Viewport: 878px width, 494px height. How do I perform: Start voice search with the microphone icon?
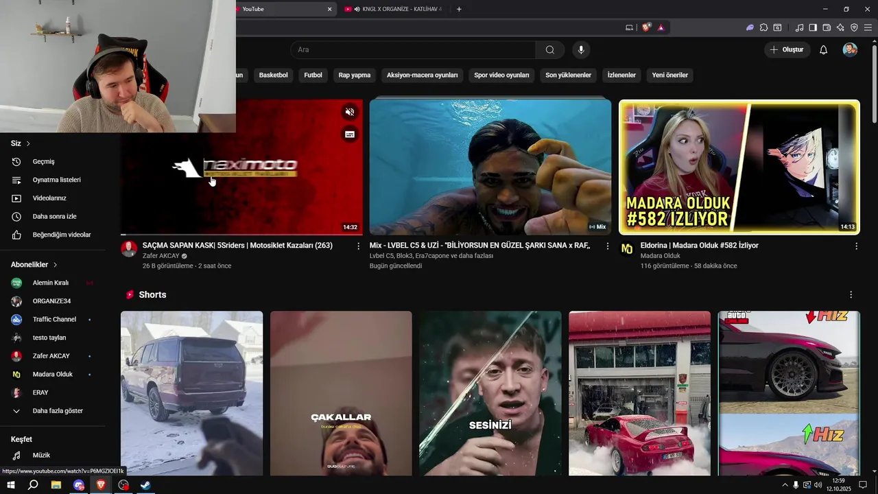pos(581,49)
